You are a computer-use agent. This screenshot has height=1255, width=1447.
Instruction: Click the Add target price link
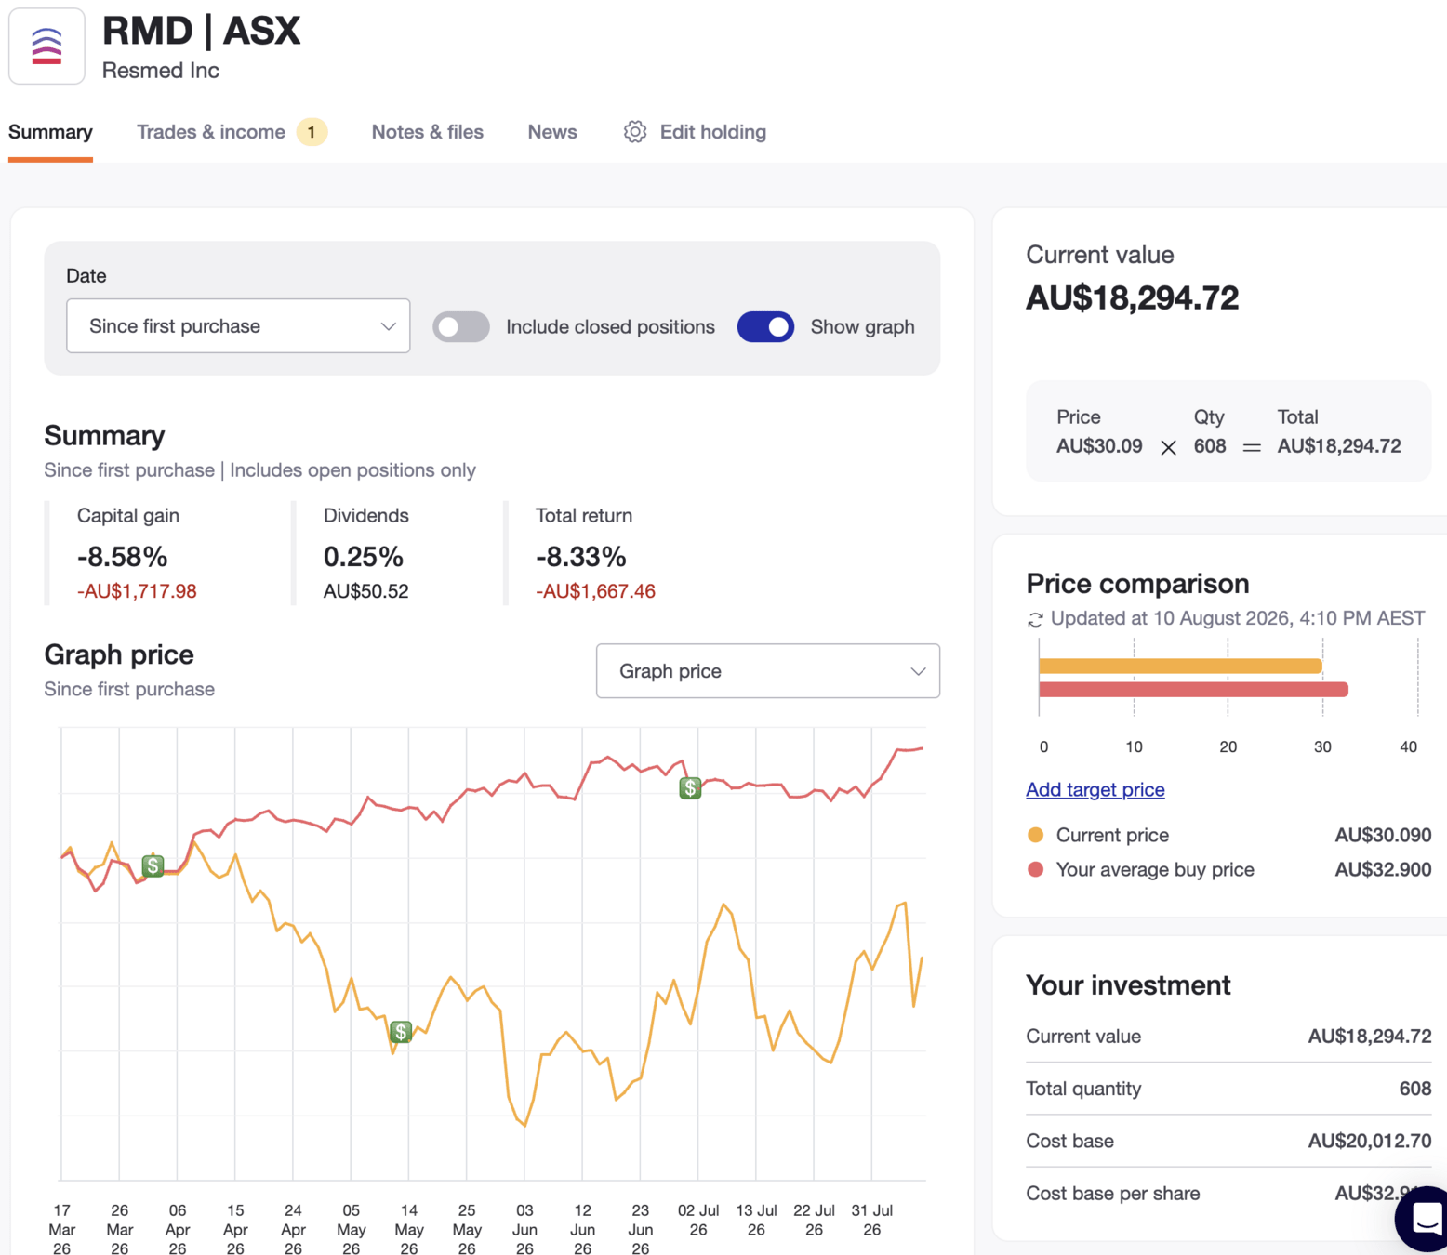click(x=1095, y=789)
